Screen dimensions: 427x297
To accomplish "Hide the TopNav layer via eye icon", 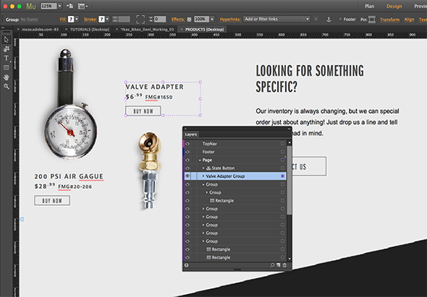I will (187, 144).
